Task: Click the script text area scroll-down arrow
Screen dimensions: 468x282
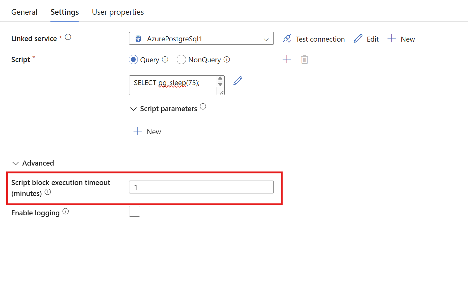Action: pyautogui.click(x=220, y=84)
